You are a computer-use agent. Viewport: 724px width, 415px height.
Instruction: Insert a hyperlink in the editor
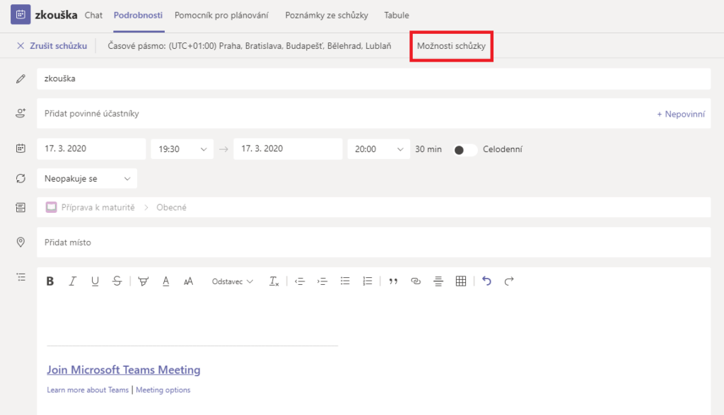(x=416, y=281)
